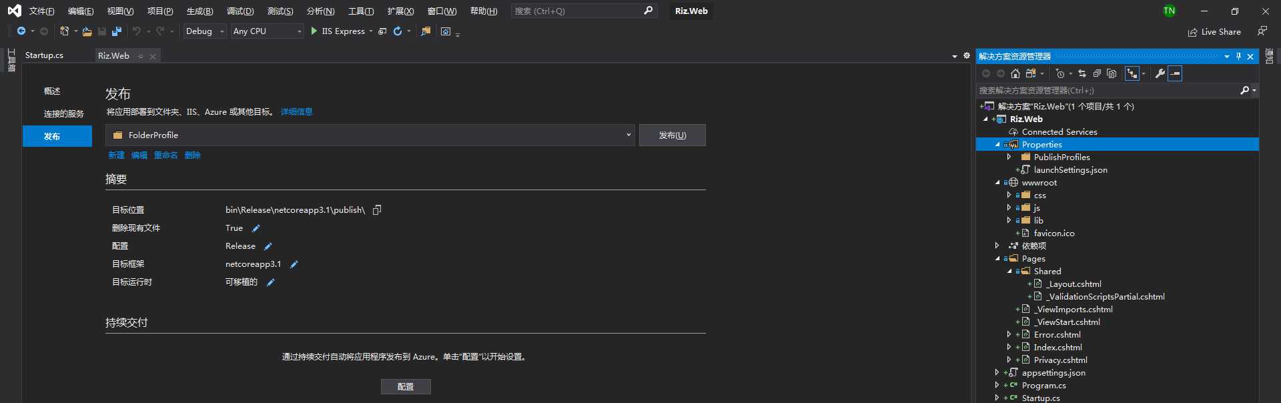Click the Switch Views icon in Solution Explorer
This screenshot has height=403, width=1281.
tap(1031, 73)
